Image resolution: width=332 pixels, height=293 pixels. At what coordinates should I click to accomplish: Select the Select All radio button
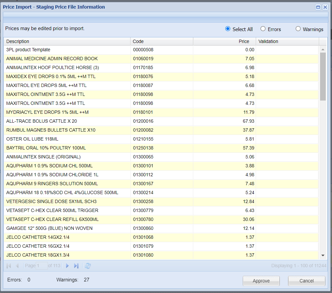228,29
